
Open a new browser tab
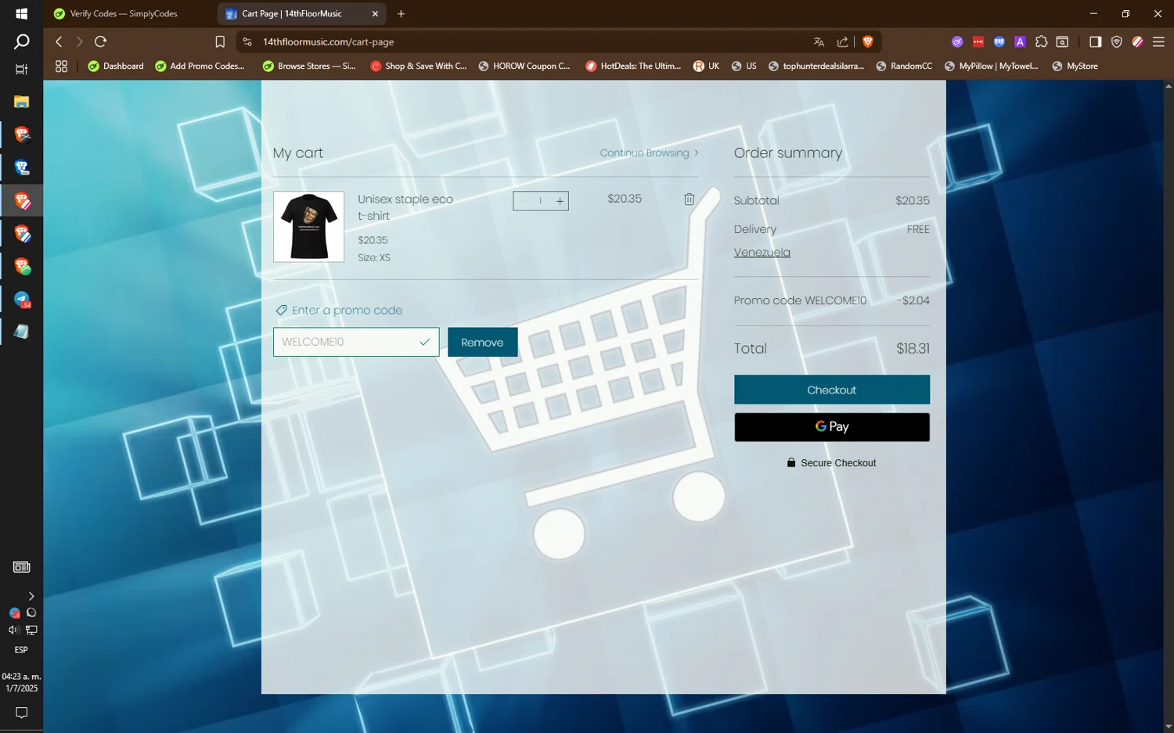tap(402, 14)
